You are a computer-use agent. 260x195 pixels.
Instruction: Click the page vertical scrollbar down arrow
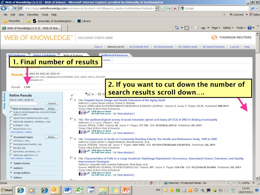point(257,178)
